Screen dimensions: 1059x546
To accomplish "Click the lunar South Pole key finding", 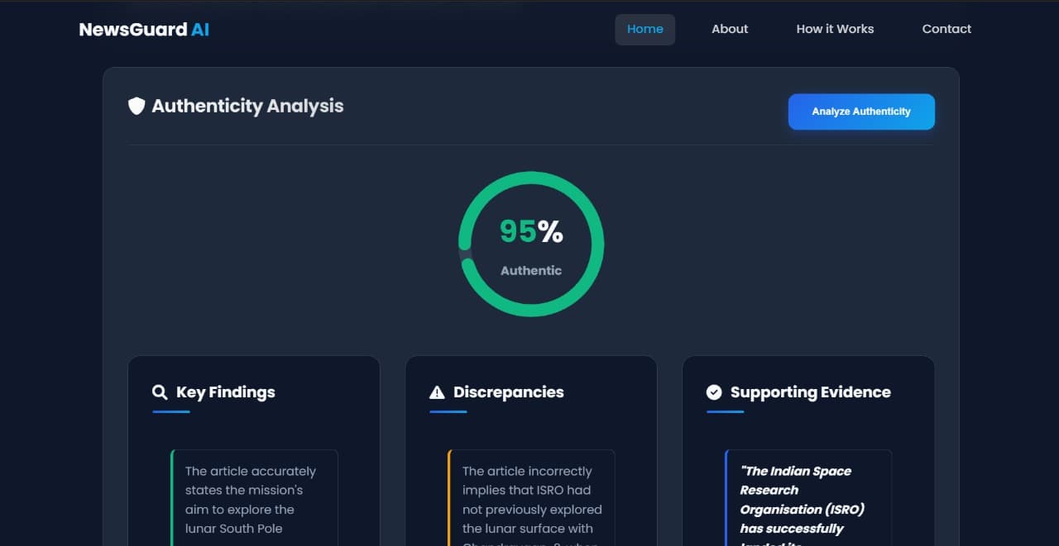I will point(251,499).
